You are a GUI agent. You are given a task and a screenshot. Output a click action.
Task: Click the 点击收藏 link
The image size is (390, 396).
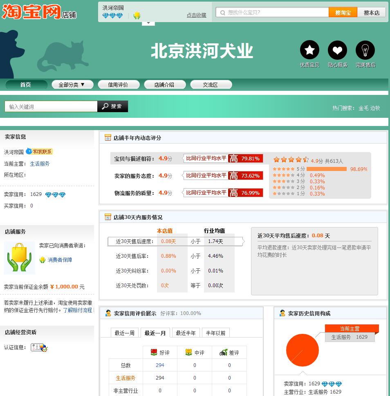(x=196, y=15)
